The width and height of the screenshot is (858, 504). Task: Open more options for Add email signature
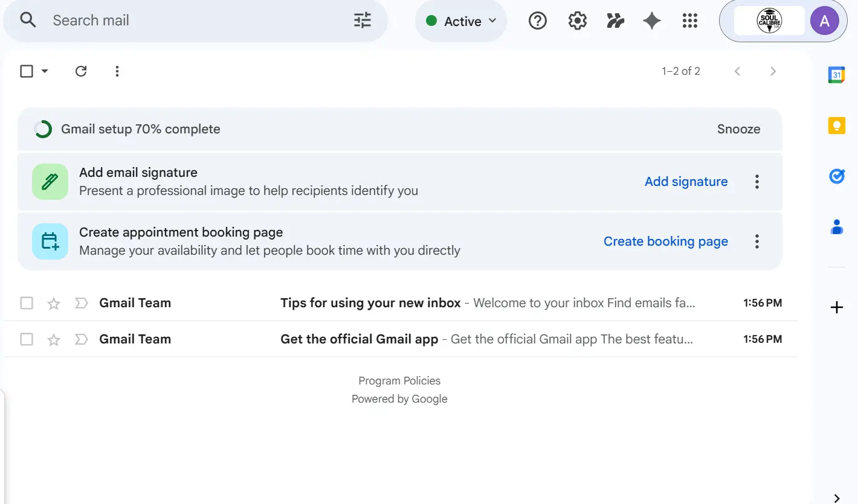pyautogui.click(x=756, y=182)
